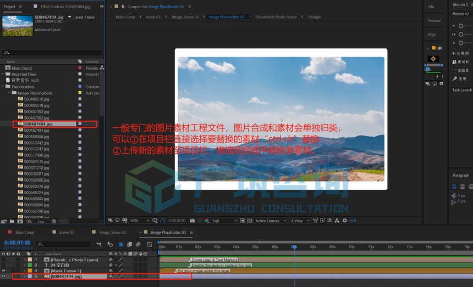Open the 1 View layout dropdown

pos(300,221)
